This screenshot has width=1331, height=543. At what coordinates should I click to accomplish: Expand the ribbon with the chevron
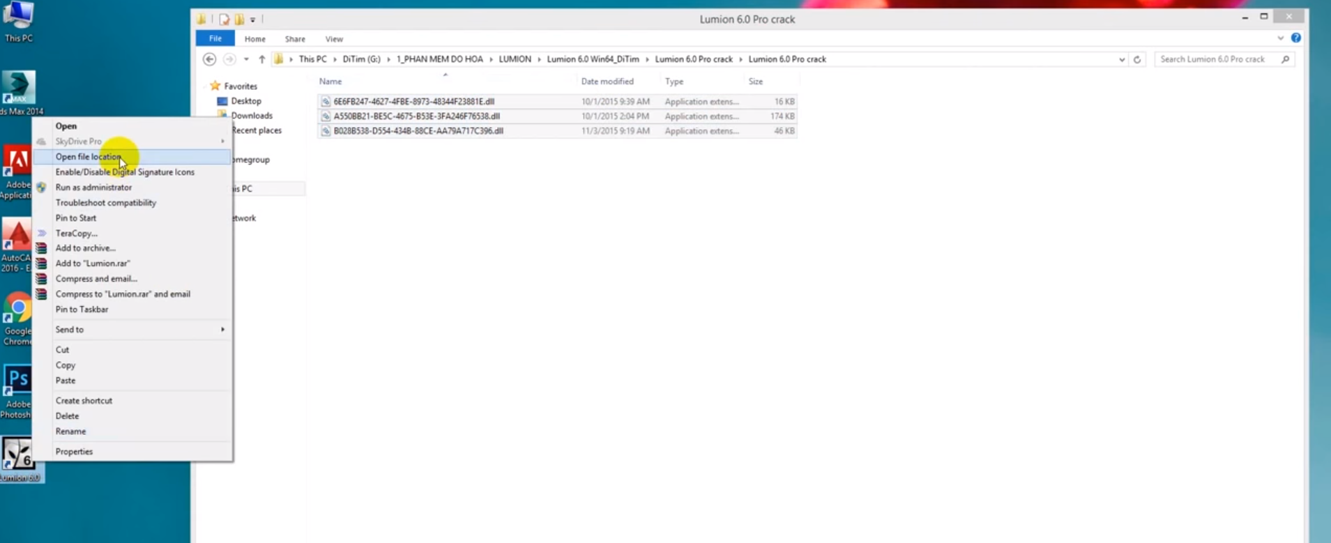(x=1280, y=38)
